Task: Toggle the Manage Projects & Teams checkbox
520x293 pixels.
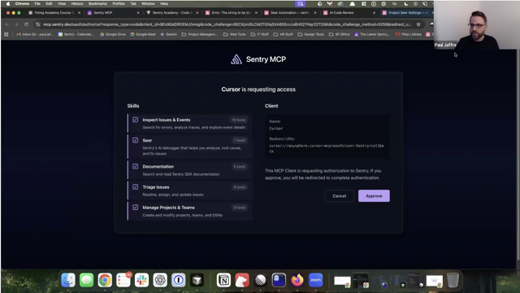Action: point(136,208)
